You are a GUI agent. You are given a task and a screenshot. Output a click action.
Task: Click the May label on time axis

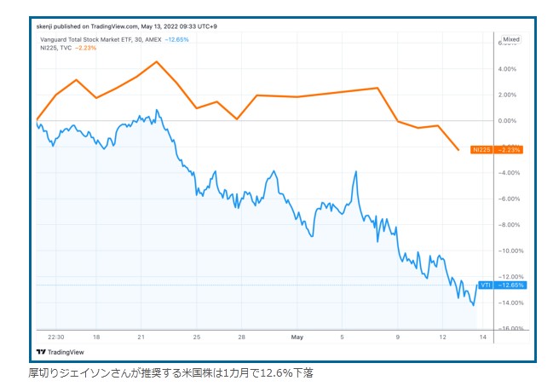(296, 336)
